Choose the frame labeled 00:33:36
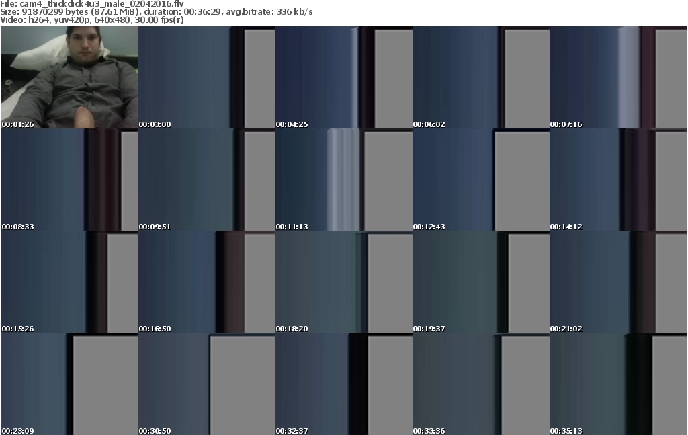This screenshot has width=688, height=435. click(481, 384)
